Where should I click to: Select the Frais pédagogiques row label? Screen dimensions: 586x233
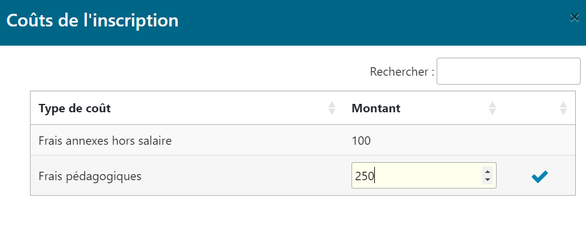(x=90, y=176)
